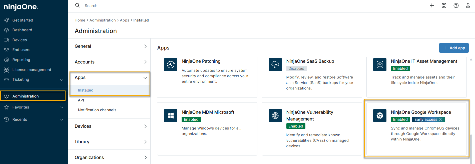The width and height of the screenshot is (475, 164).
Task: Open Dashboard in sidebar
Action: pyautogui.click(x=22, y=30)
